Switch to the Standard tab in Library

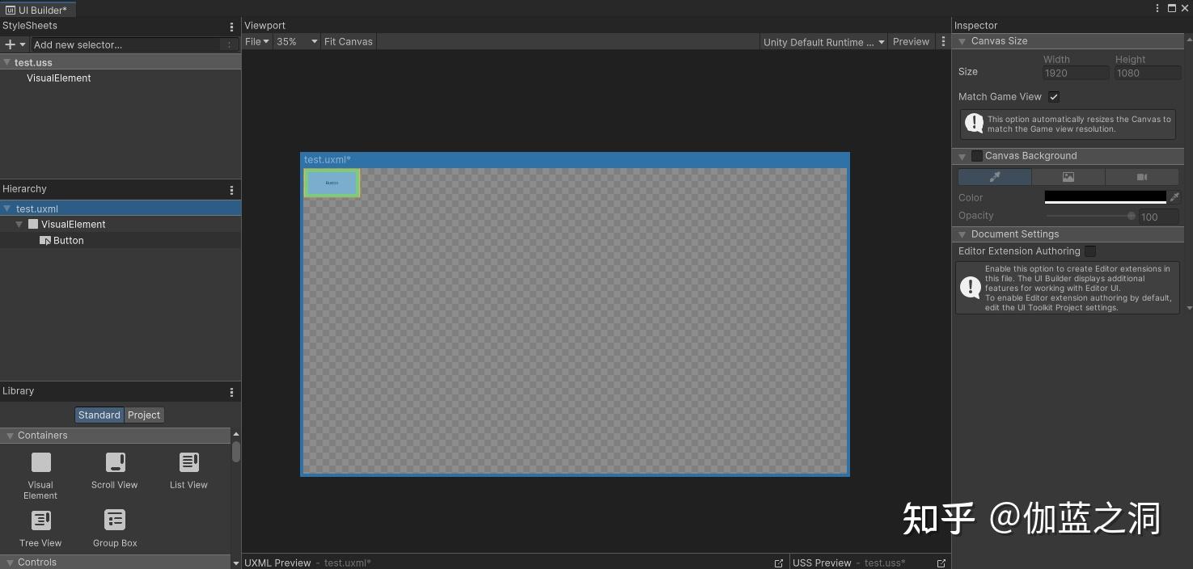pos(99,415)
